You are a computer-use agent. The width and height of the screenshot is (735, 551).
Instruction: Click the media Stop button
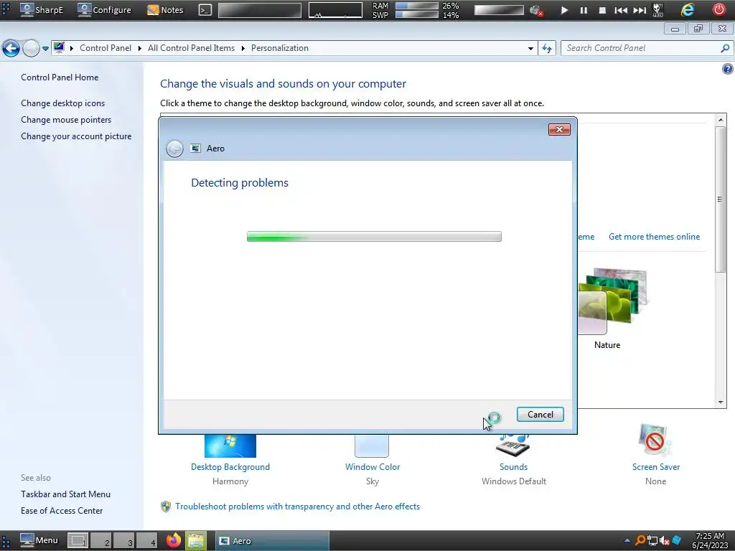click(x=602, y=10)
